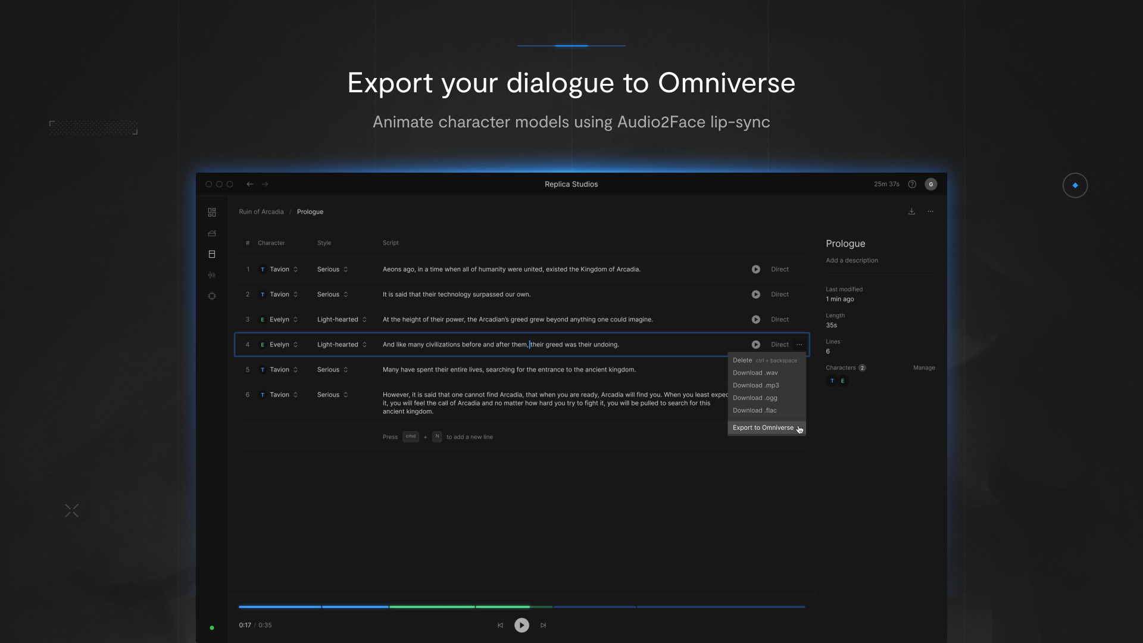Screen dimensions: 1143x643
Task: Skip to next line in player
Action: (x=543, y=625)
